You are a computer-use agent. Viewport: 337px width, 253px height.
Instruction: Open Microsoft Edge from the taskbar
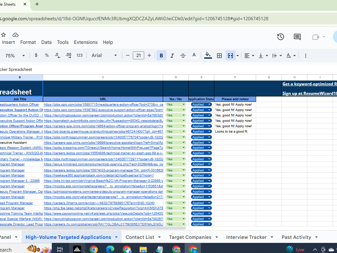pos(110,250)
